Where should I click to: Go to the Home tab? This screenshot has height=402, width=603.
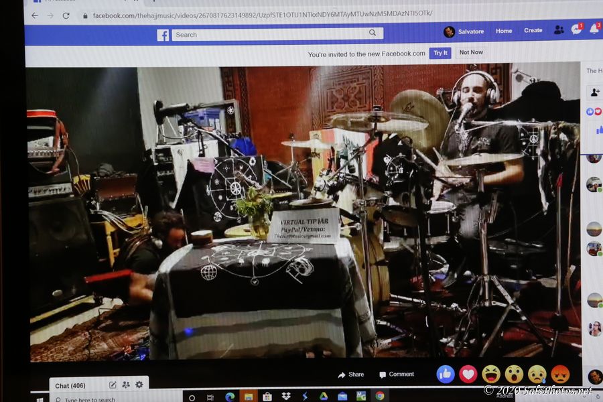coord(504,31)
